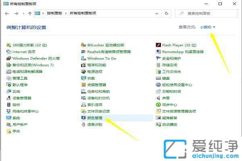
Task: Click the Back navigation arrow
Action: coord(7,13)
